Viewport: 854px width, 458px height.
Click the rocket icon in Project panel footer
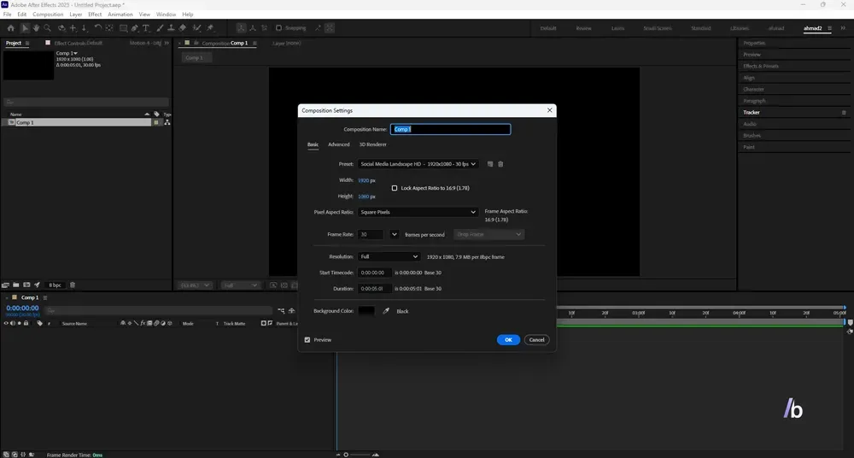(x=37, y=285)
